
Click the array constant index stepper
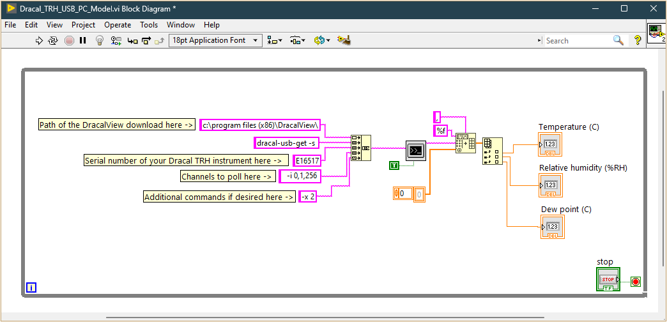pyautogui.click(x=397, y=194)
